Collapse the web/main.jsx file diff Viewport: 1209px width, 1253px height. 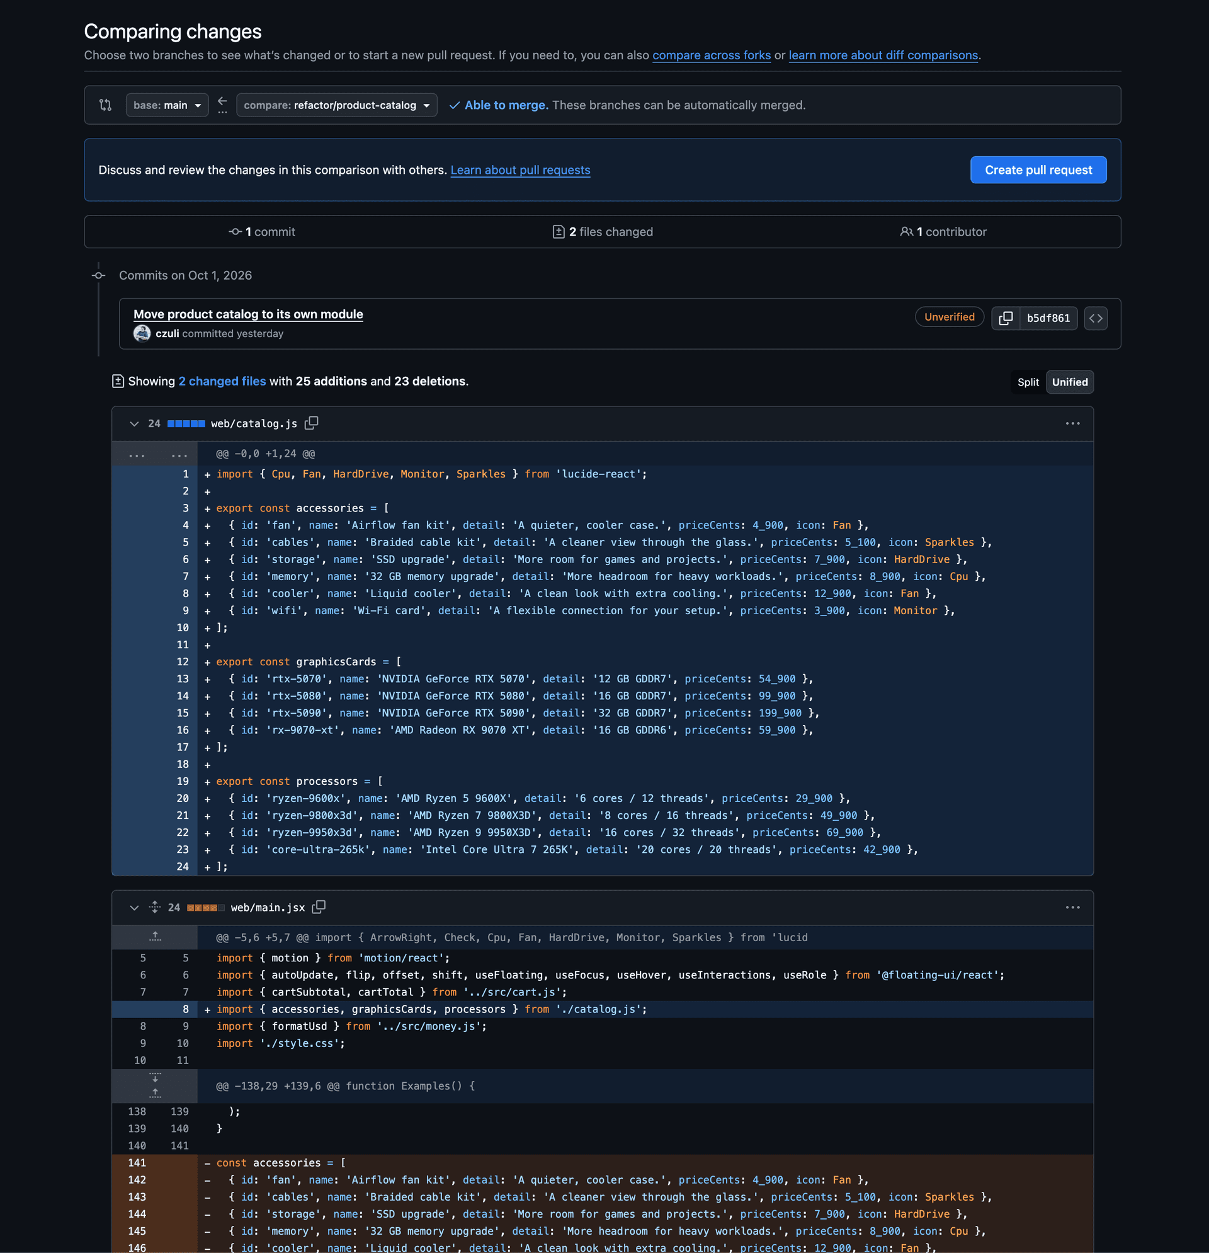tap(133, 908)
